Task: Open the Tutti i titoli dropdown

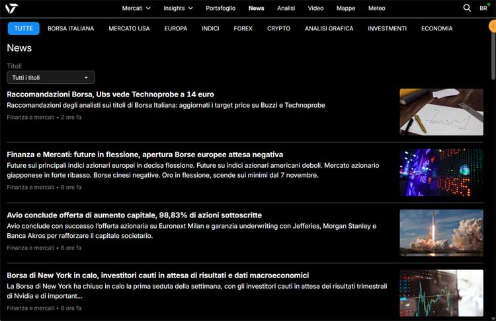Action: [51, 77]
